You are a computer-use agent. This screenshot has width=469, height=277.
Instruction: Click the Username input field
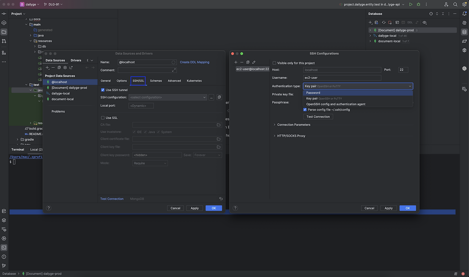pos(342,78)
